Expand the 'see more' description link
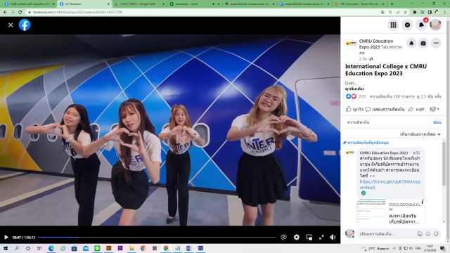This screenshot has width=450, height=253. tap(354, 89)
